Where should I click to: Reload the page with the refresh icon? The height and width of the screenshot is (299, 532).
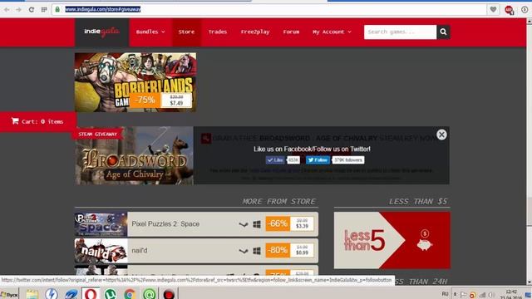[x=32, y=10]
